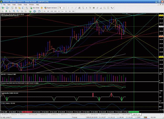
Task: Select the Text 'A' tool
Action: tap(87, 8)
